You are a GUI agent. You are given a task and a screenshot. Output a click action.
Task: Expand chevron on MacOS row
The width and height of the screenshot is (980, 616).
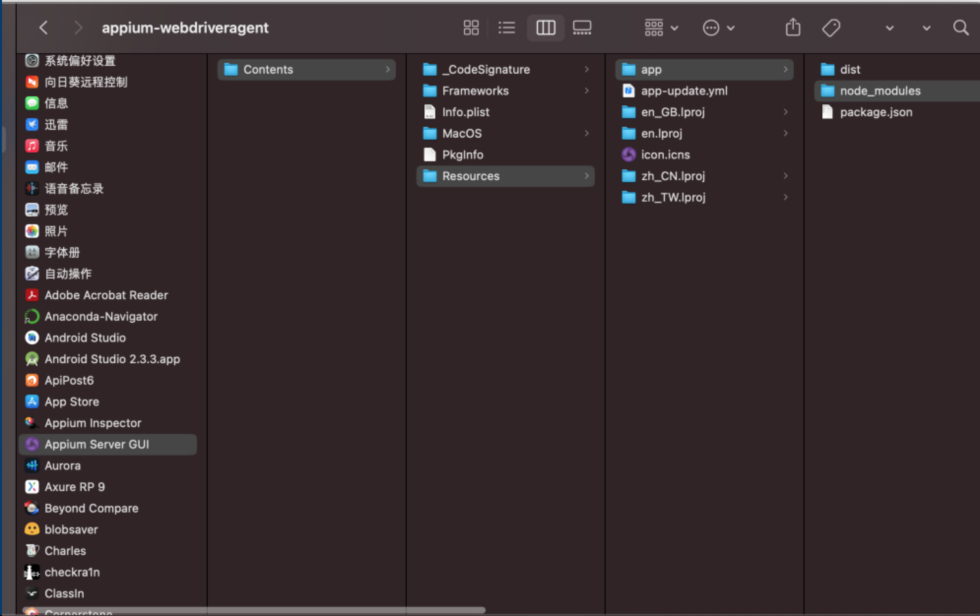pos(587,133)
